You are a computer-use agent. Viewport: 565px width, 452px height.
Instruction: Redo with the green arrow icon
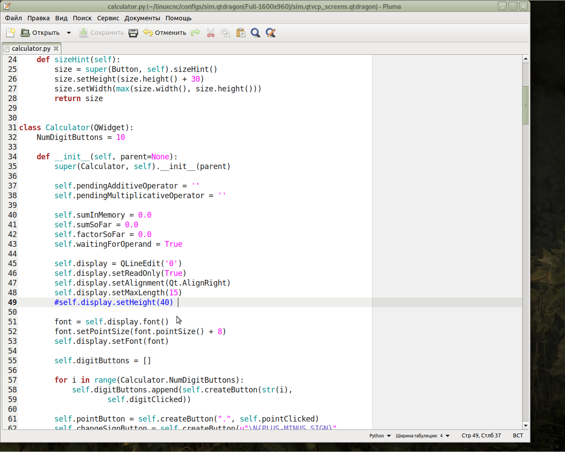point(196,33)
